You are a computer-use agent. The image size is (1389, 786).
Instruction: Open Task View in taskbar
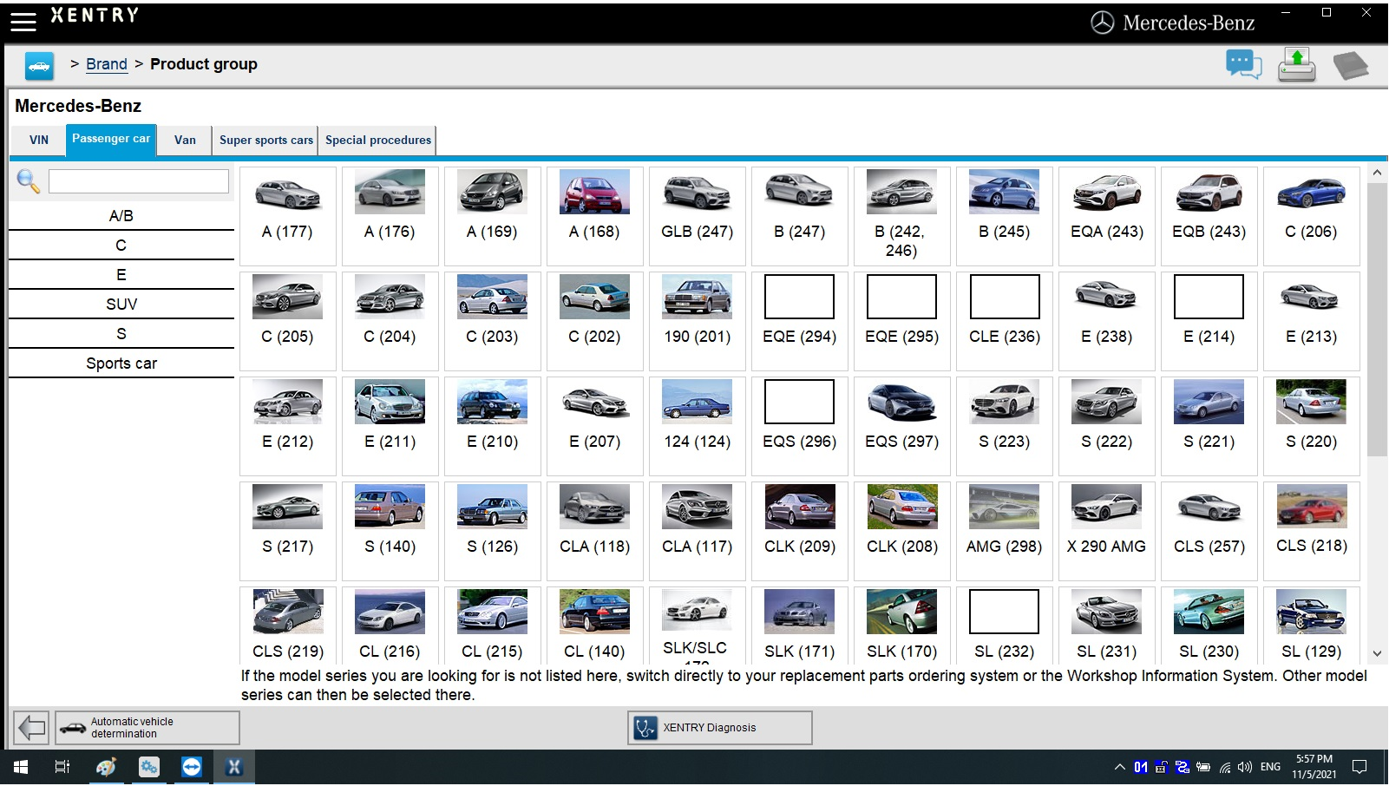[62, 767]
